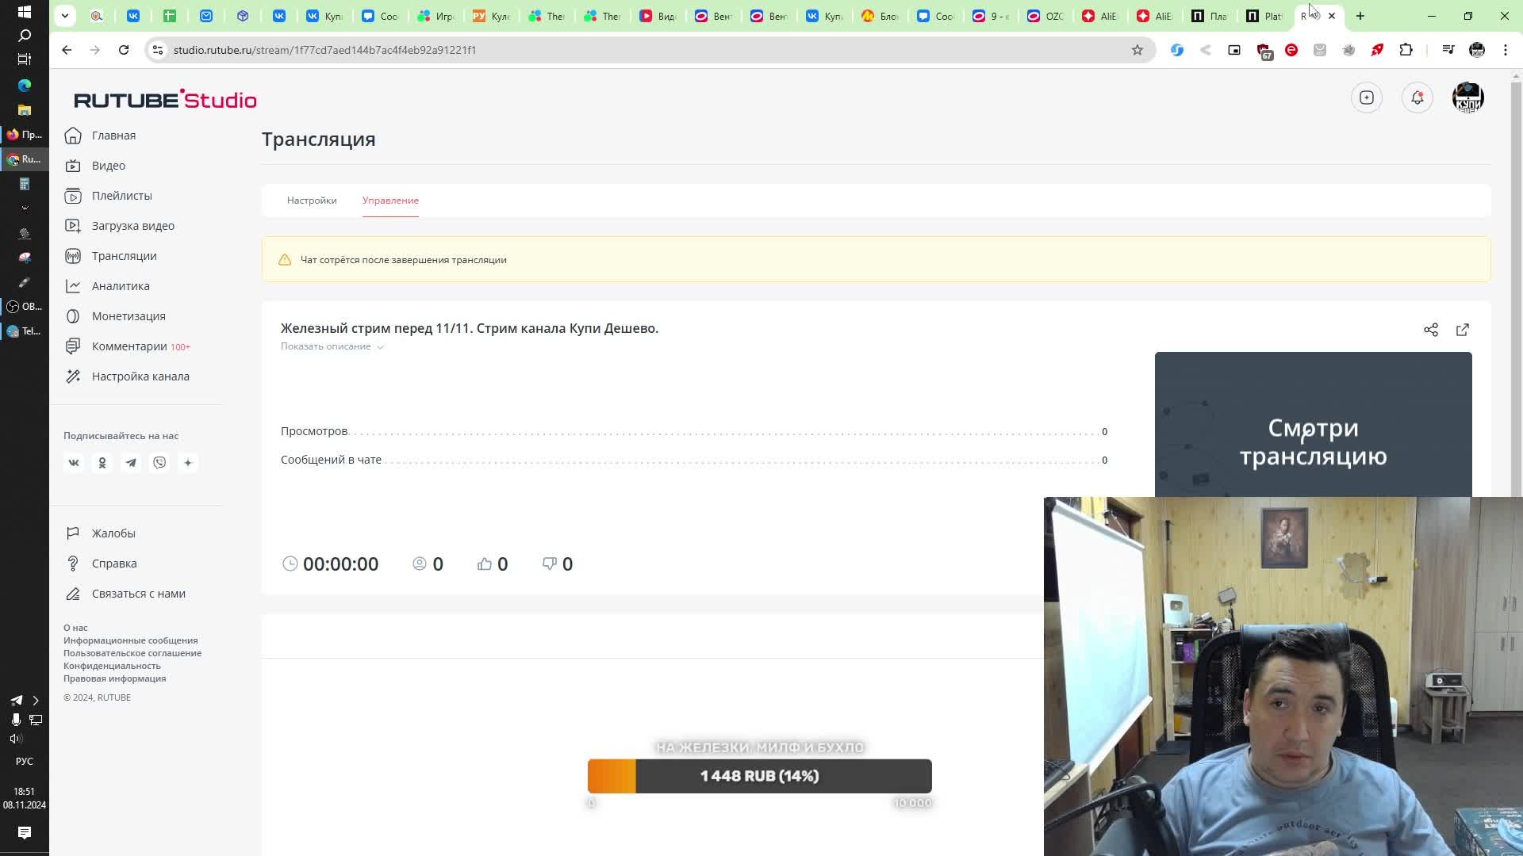Open Аналитика in the sidebar
The width and height of the screenshot is (1523, 856).
tap(120, 286)
